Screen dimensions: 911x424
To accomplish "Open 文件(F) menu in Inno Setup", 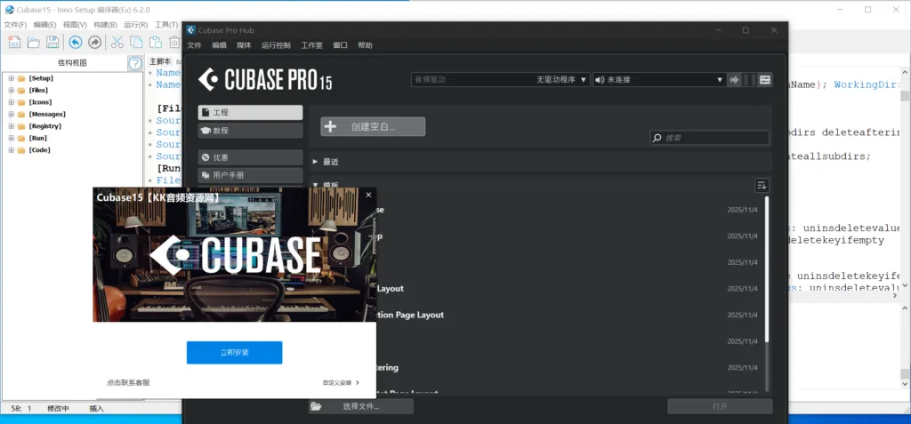I will 15,24.
